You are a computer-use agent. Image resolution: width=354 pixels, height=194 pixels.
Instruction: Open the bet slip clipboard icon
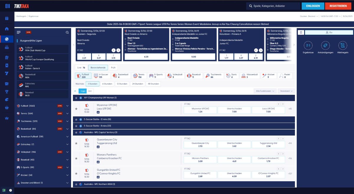(301, 32)
